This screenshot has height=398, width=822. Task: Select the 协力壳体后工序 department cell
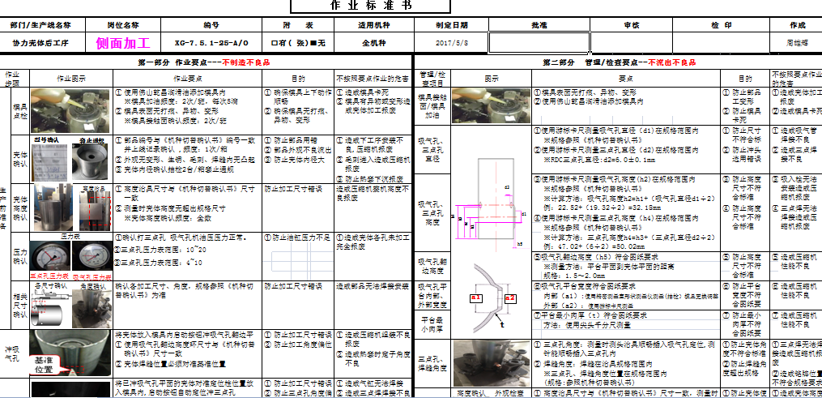tap(40, 43)
